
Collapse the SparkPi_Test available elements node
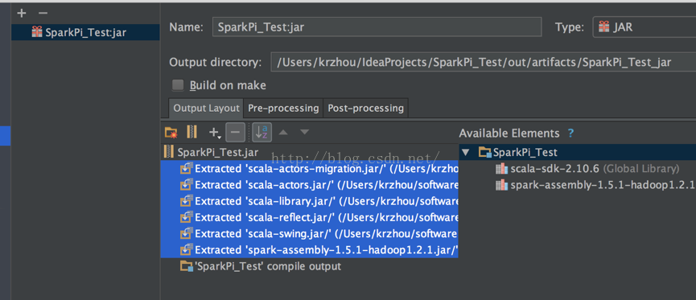point(465,153)
